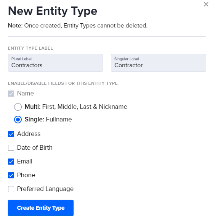Click the 'Date of Birth' label text

(35, 147)
